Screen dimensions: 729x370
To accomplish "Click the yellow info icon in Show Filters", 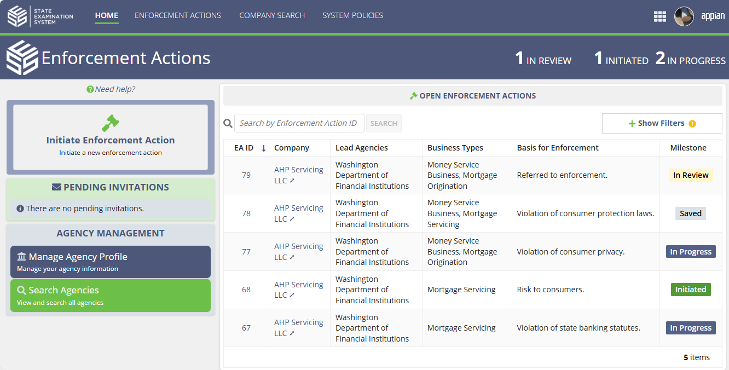I will pos(692,124).
